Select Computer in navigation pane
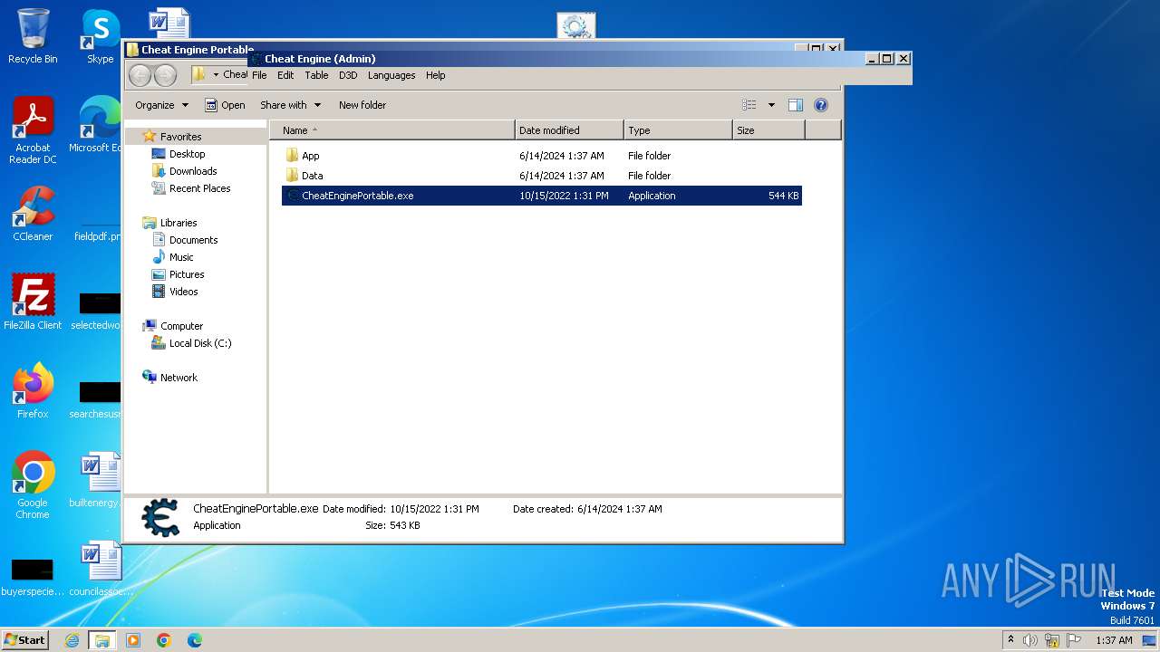This screenshot has height=652, width=1160. click(x=181, y=326)
